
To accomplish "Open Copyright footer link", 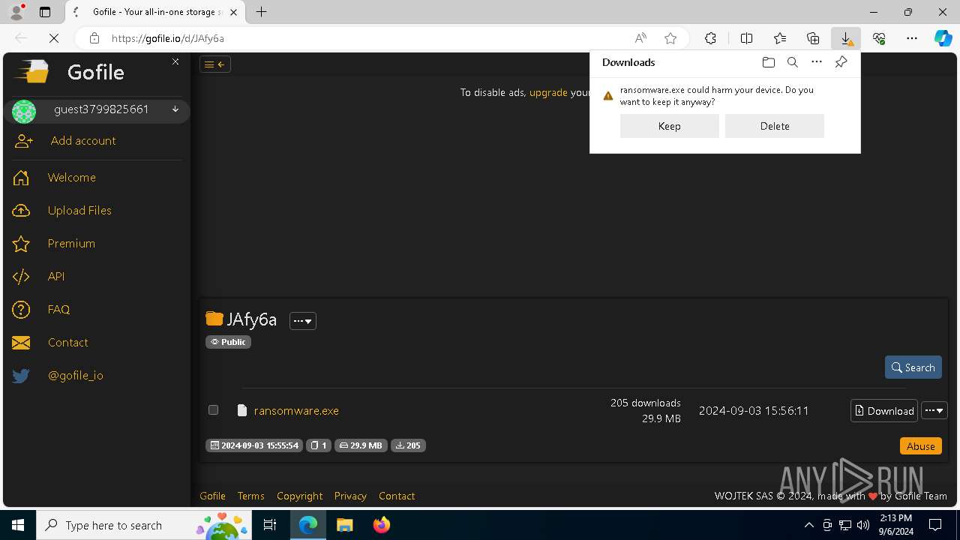I will [299, 496].
